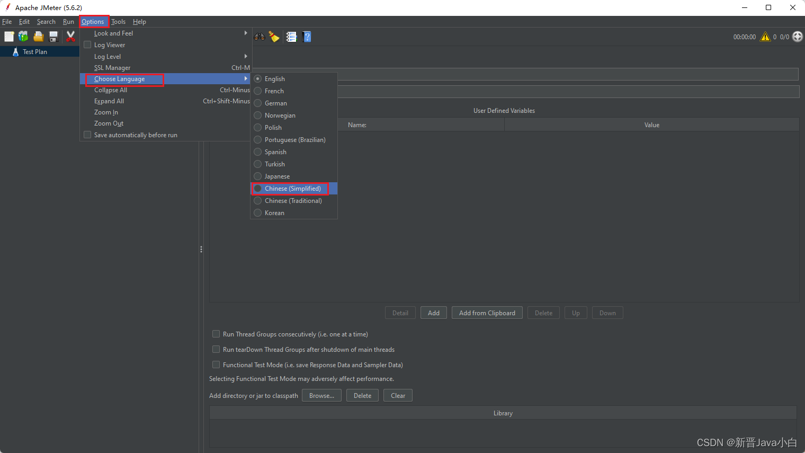Select Test Plan tree node

point(35,52)
